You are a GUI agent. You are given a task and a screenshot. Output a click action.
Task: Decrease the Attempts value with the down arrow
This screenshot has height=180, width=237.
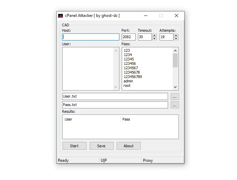(176, 38)
